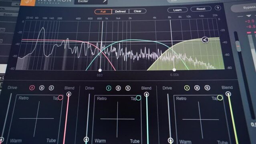Toggle the yellow band power button

(x=187, y=88)
